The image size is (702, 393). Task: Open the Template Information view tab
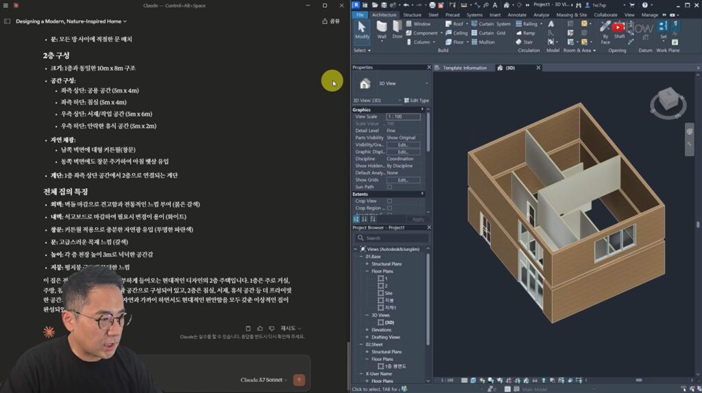click(464, 68)
